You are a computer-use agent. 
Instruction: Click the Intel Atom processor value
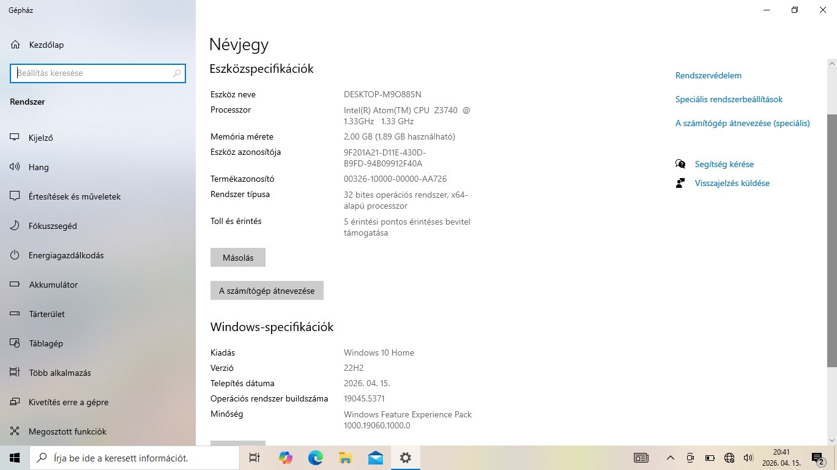(407, 116)
